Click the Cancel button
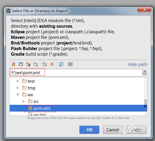Screen dimensions: 155x141 point(113,130)
